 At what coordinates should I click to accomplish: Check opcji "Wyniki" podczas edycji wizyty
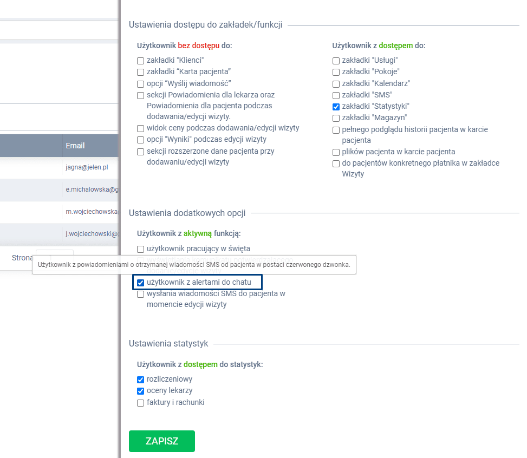coord(140,140)
